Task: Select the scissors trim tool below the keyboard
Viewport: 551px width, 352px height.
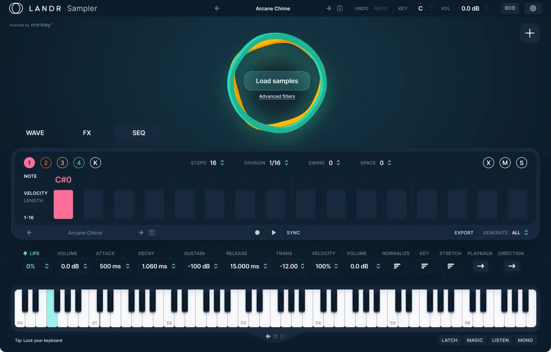Action: tap(283, 336)
